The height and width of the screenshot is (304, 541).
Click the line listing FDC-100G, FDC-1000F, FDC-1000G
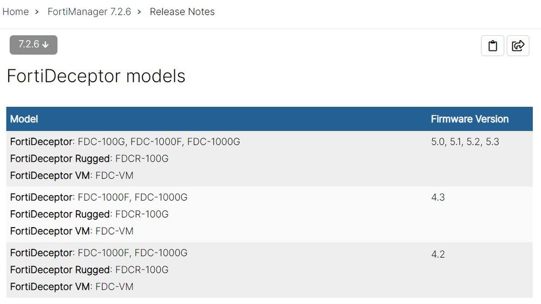pyautogui.click(x=125, y=142)
